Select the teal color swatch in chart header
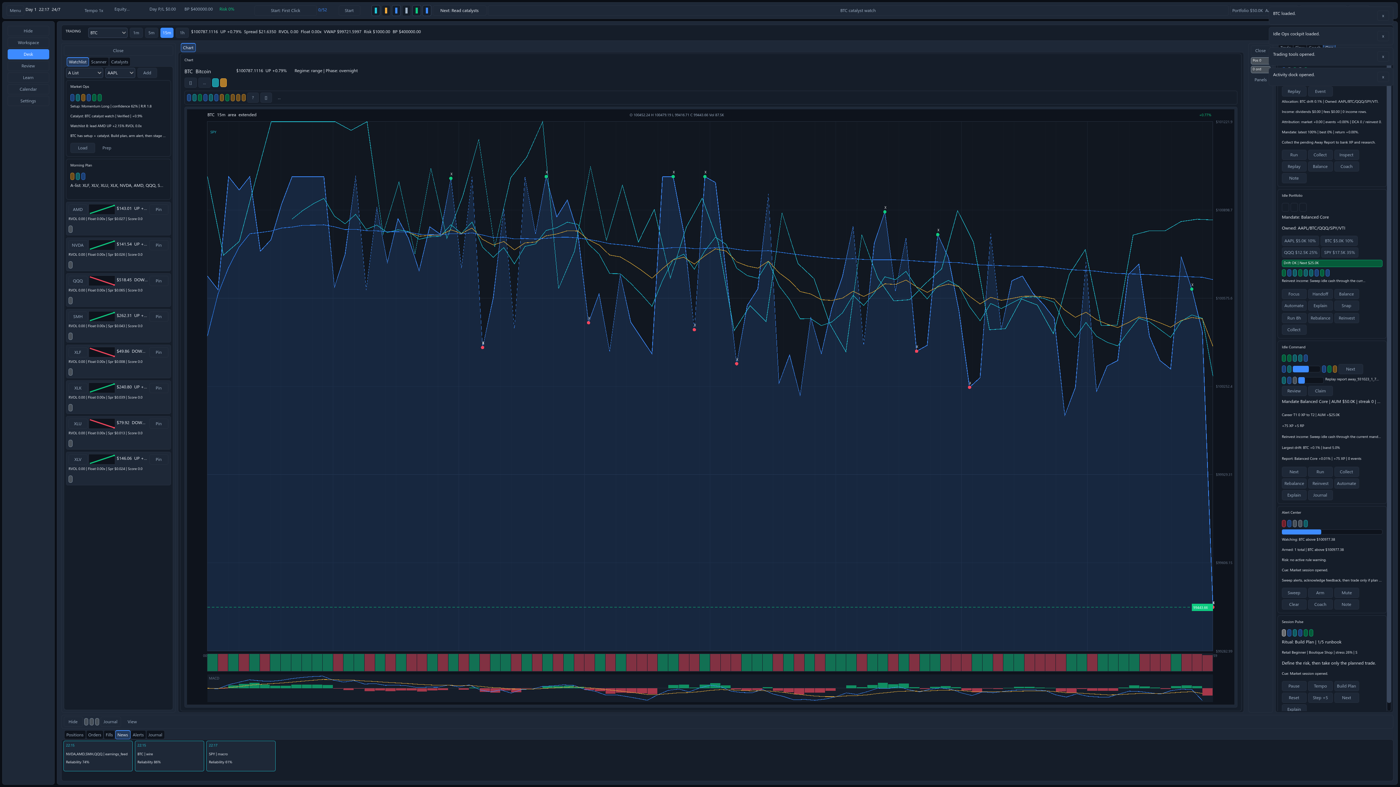This screenshot has width=1400, height=787. (x=215, y=83)
